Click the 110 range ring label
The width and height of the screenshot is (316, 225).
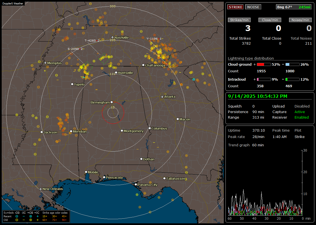112,74
